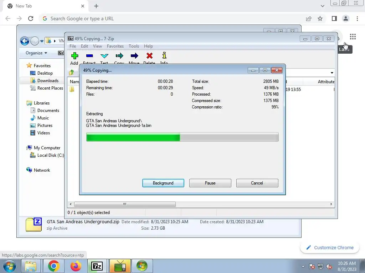Reload the Chrome page
This screenshot has height=273, width=365.
click(31, 18)
